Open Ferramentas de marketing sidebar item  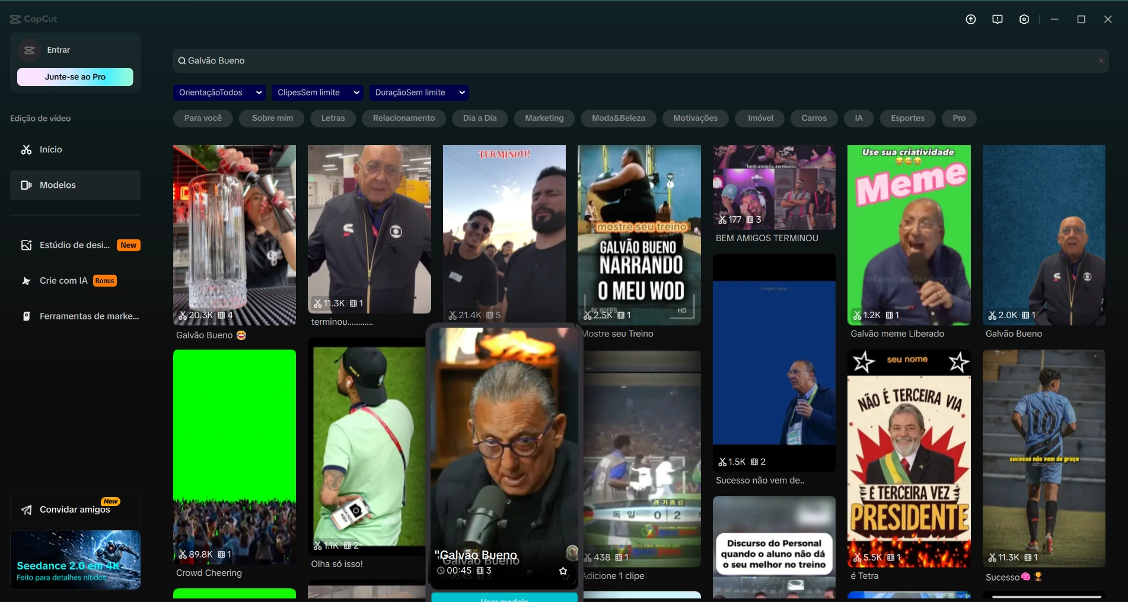(75, 316)
